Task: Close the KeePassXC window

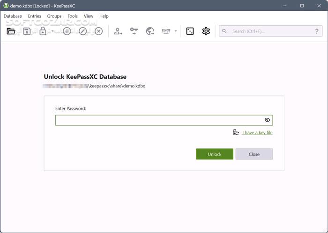Action: pos(319,6)
